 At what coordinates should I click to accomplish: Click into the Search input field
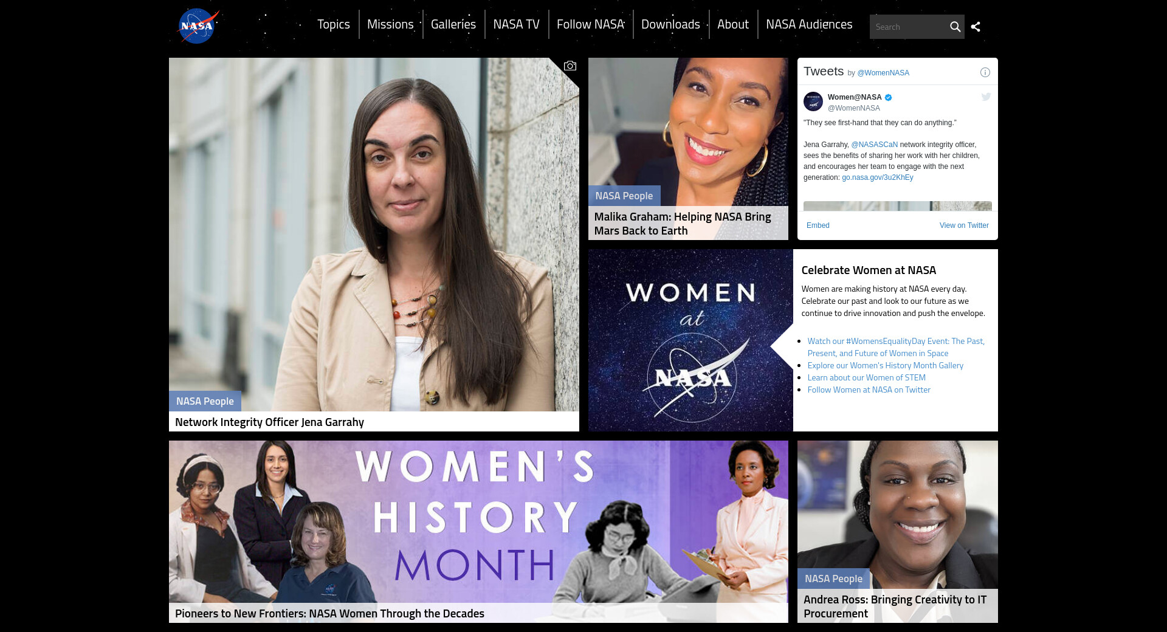908,27
